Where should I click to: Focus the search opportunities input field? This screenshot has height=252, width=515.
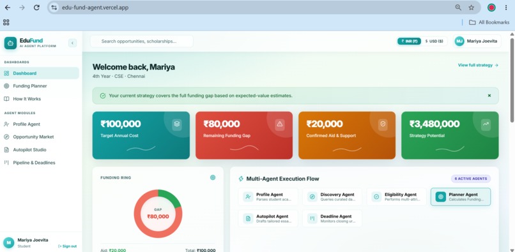click(142, 41)
